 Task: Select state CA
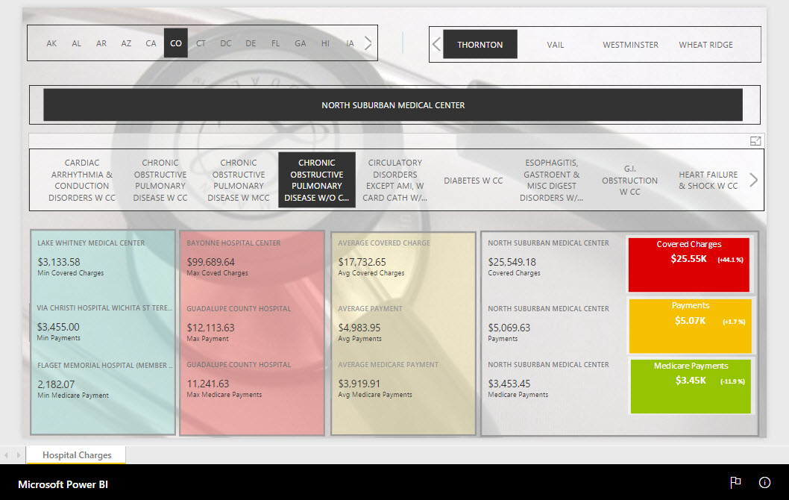(151, 43)
